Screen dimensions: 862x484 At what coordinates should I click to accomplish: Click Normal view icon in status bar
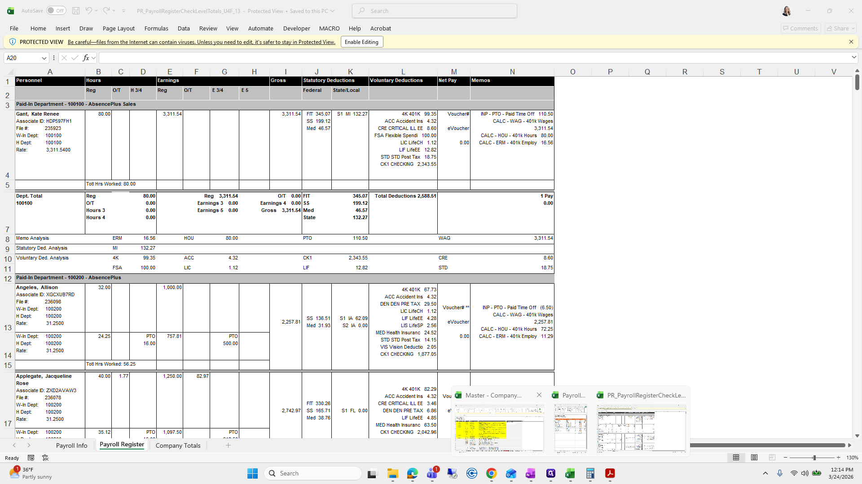pos(736,458)
